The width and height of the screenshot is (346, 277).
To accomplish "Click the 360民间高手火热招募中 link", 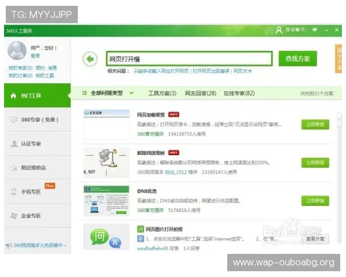I will click(40, 245).
